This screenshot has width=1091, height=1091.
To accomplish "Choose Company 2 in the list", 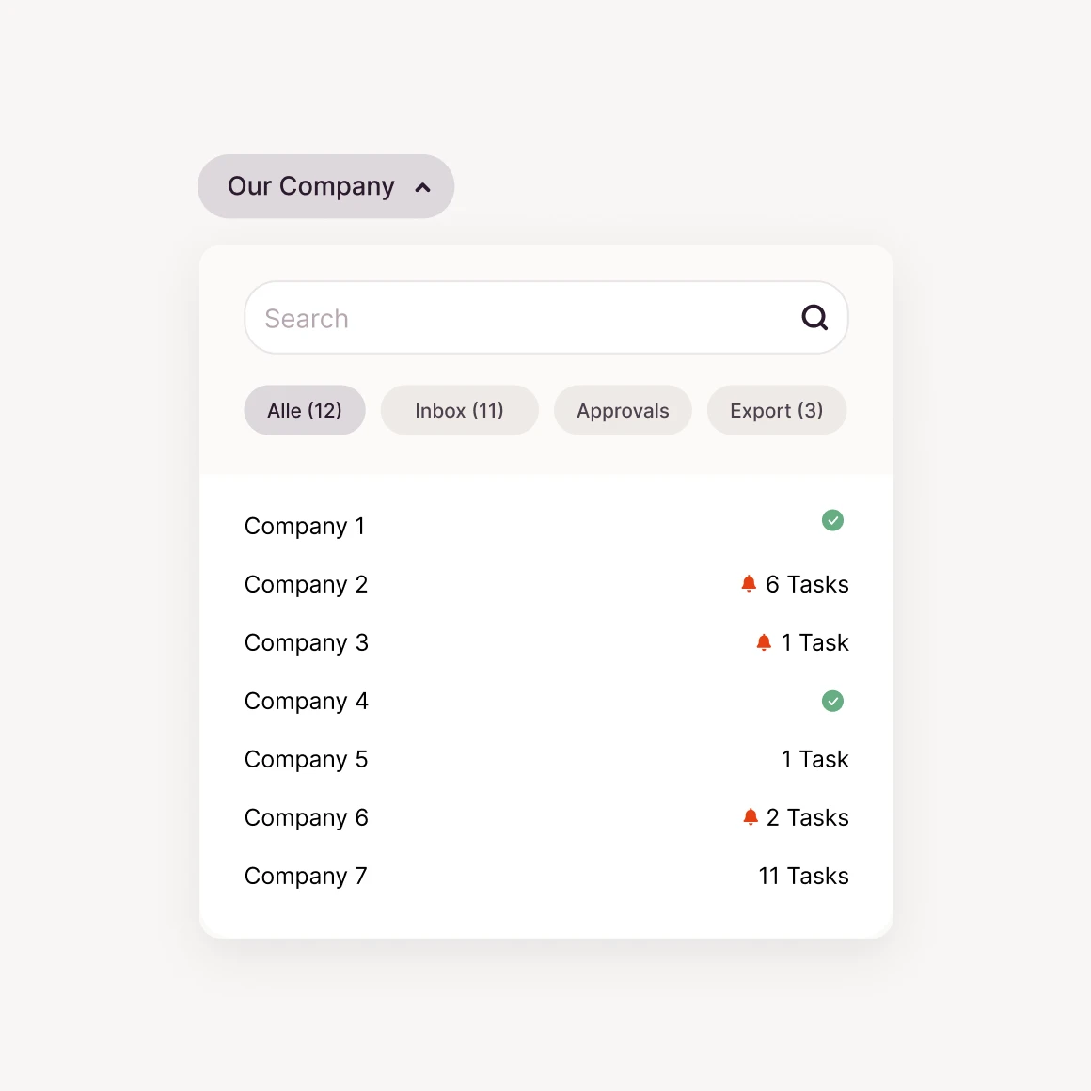I will click(x=306, y=584).
